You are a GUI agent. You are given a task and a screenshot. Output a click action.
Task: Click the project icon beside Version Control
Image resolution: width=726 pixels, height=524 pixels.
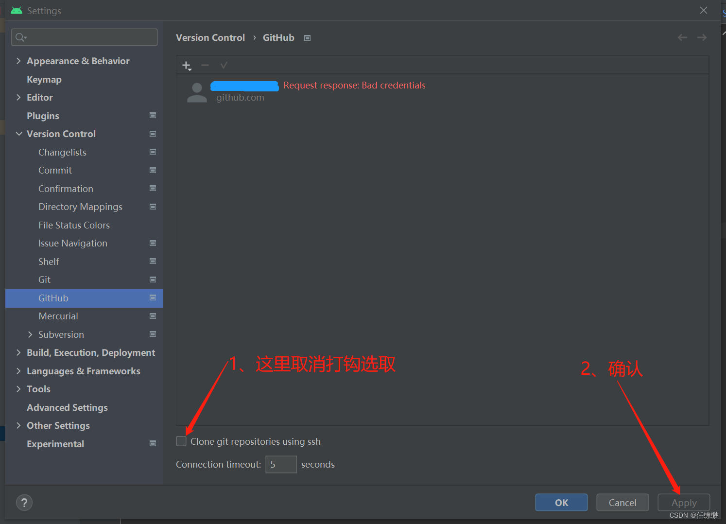(153, 134)
